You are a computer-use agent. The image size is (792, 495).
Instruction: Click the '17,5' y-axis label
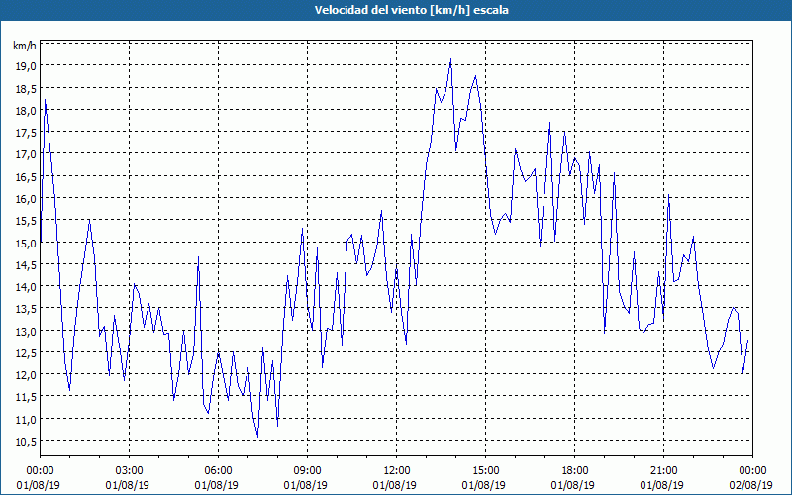27,133
